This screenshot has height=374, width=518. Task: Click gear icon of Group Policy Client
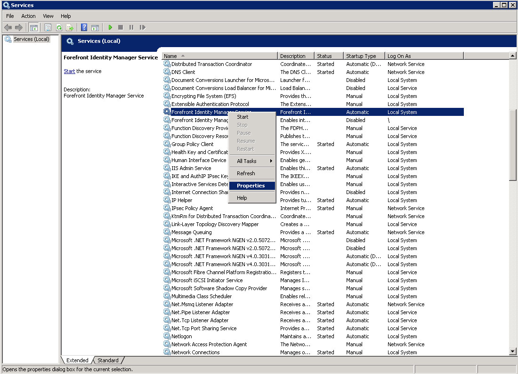[167, 144]
